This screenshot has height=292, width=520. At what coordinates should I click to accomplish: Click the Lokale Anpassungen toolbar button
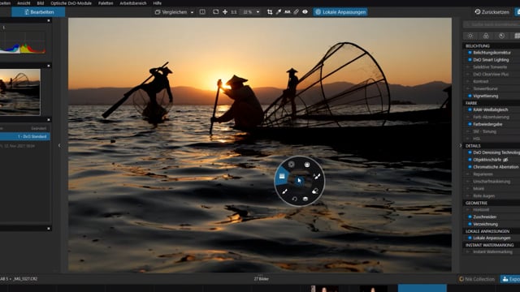(340, 12)
